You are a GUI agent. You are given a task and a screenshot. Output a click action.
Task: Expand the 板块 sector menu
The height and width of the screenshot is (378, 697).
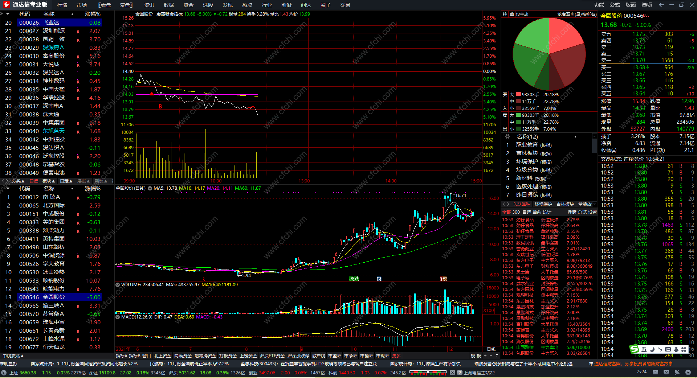[x=49, y=181]
